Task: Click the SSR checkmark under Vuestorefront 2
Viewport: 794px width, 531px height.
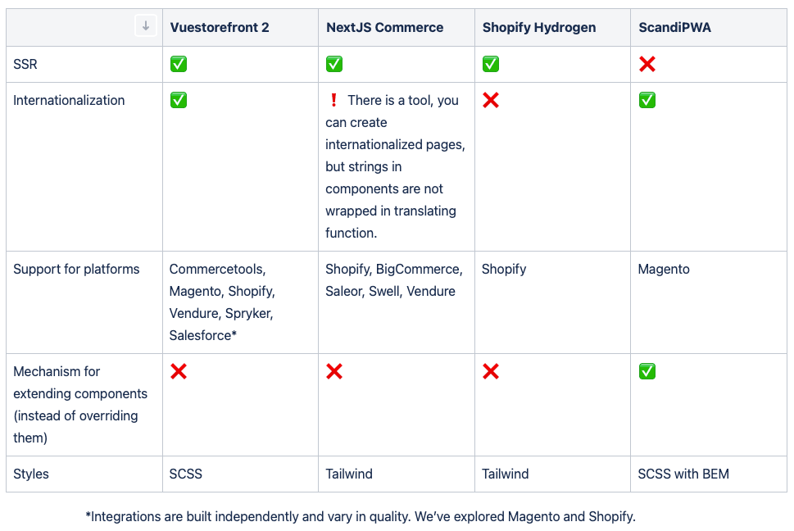Action: pos(178,64)
